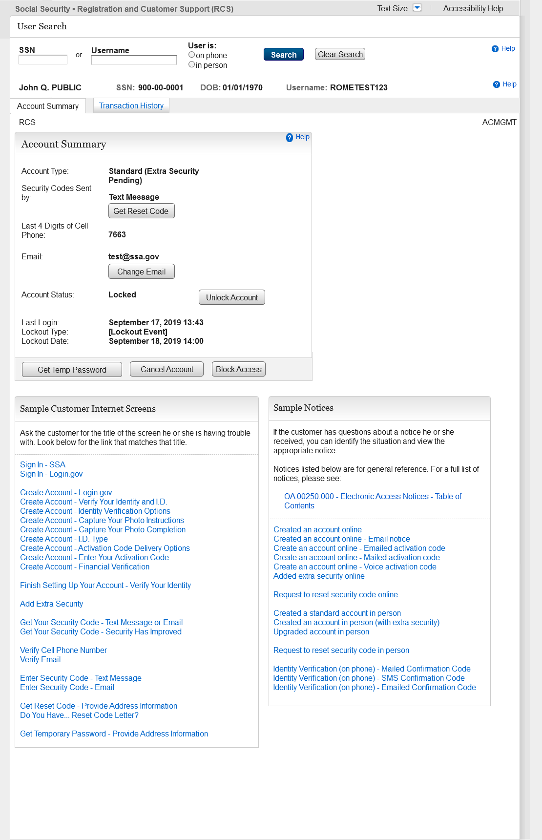Click the Change Email button
542x840 pixels.
pos(142,272)
